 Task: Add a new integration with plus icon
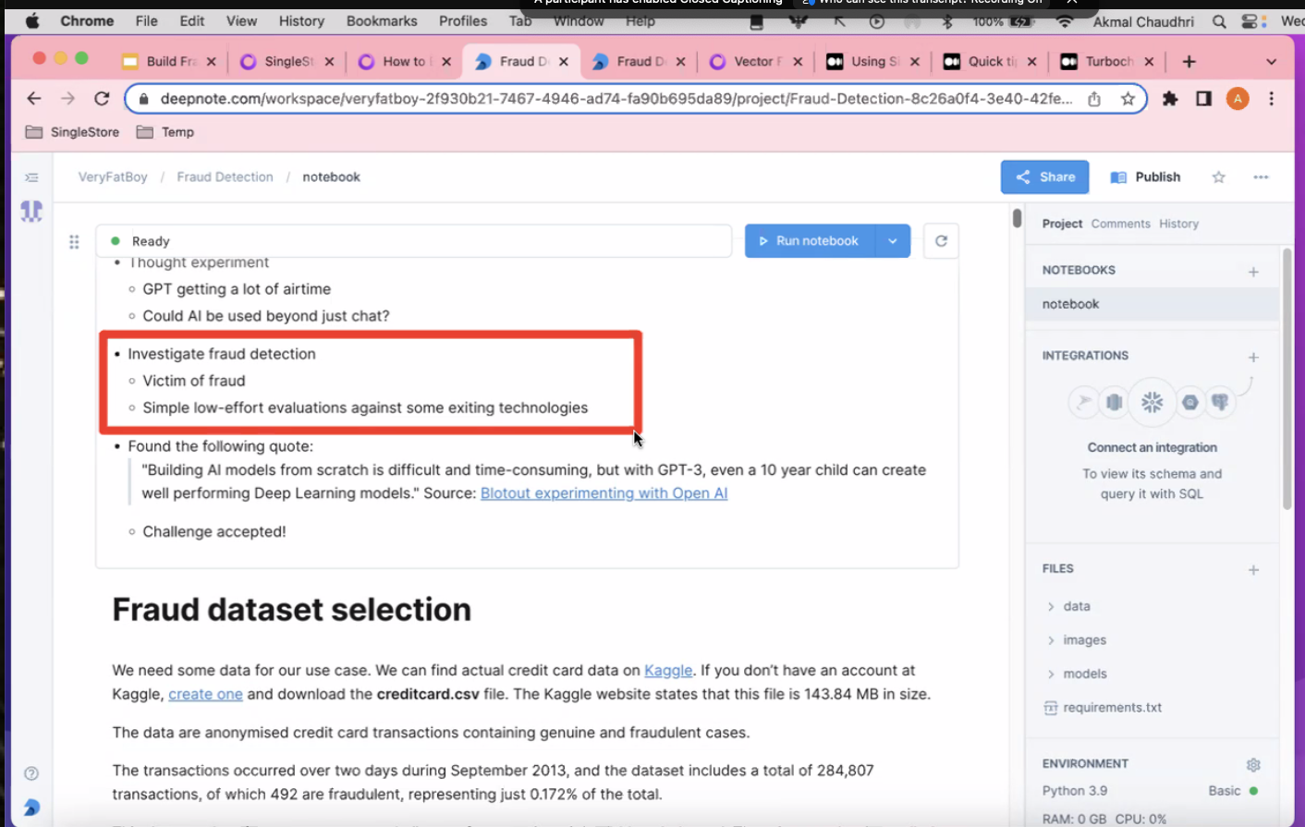point(1253,357)
